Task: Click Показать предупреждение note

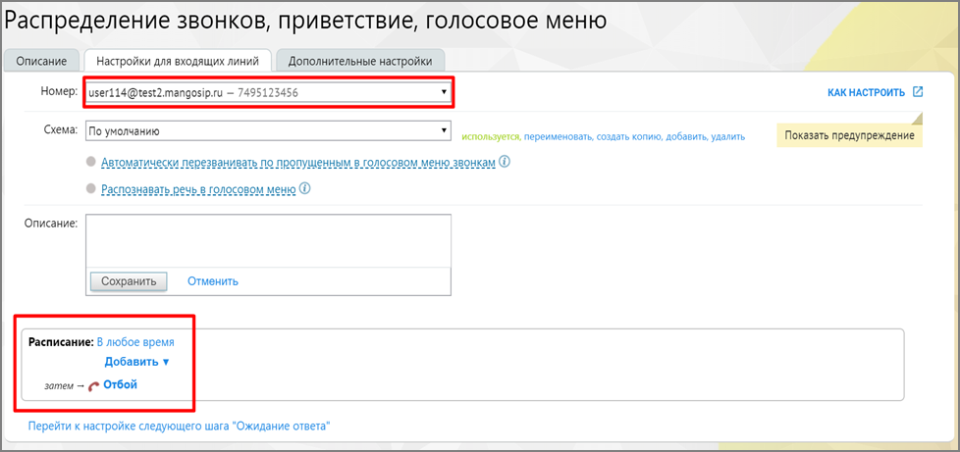Action: click(850, 135)
